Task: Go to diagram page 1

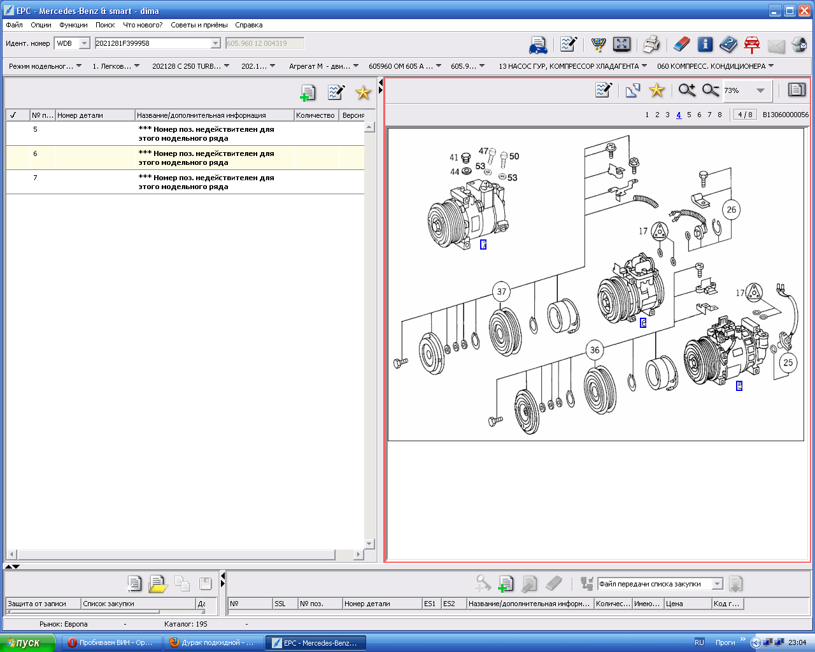Action: tap(647, 115)
